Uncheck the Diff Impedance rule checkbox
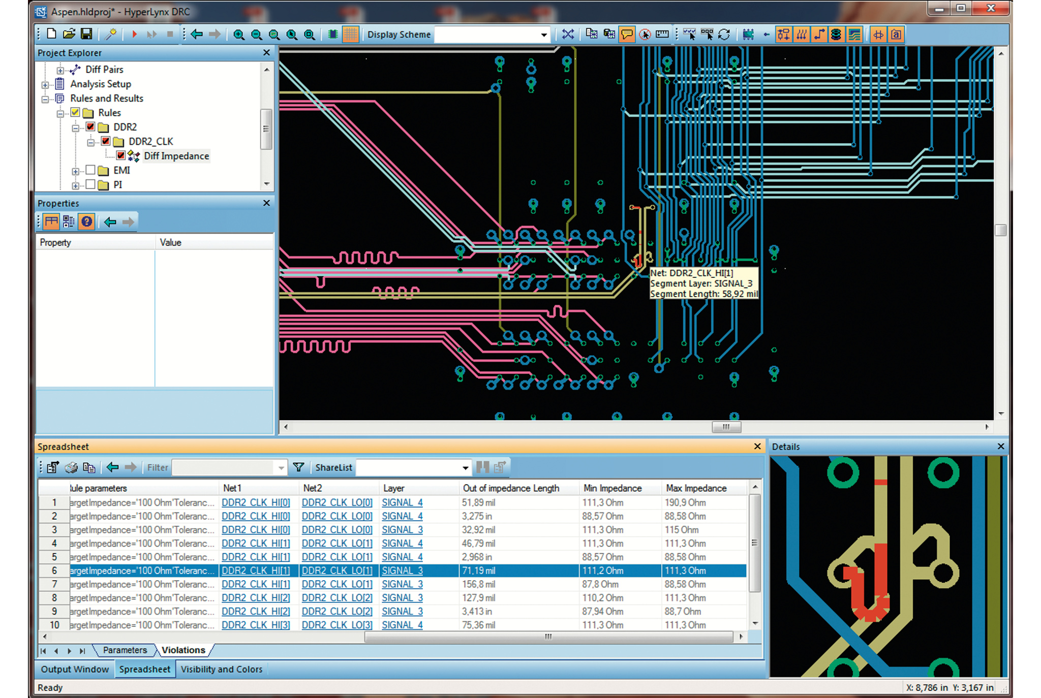This screenshot has height=698, width=1041. pos(121,155)
